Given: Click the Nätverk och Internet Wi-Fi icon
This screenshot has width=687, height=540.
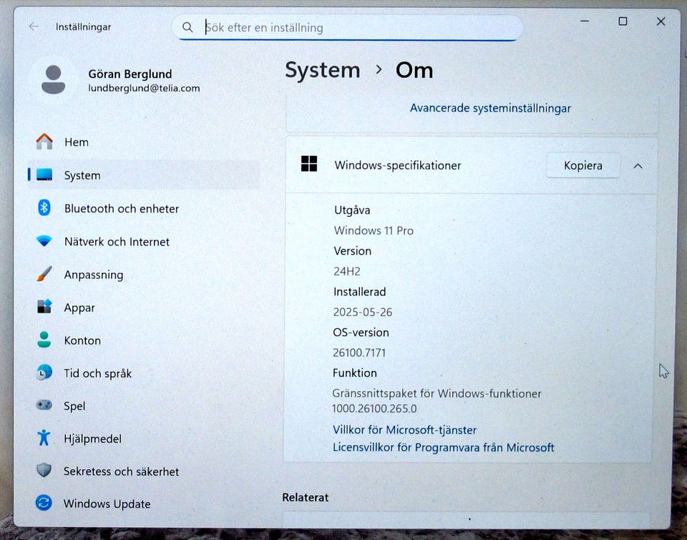Looking at the screenshot, I should [x=44, y=241].
